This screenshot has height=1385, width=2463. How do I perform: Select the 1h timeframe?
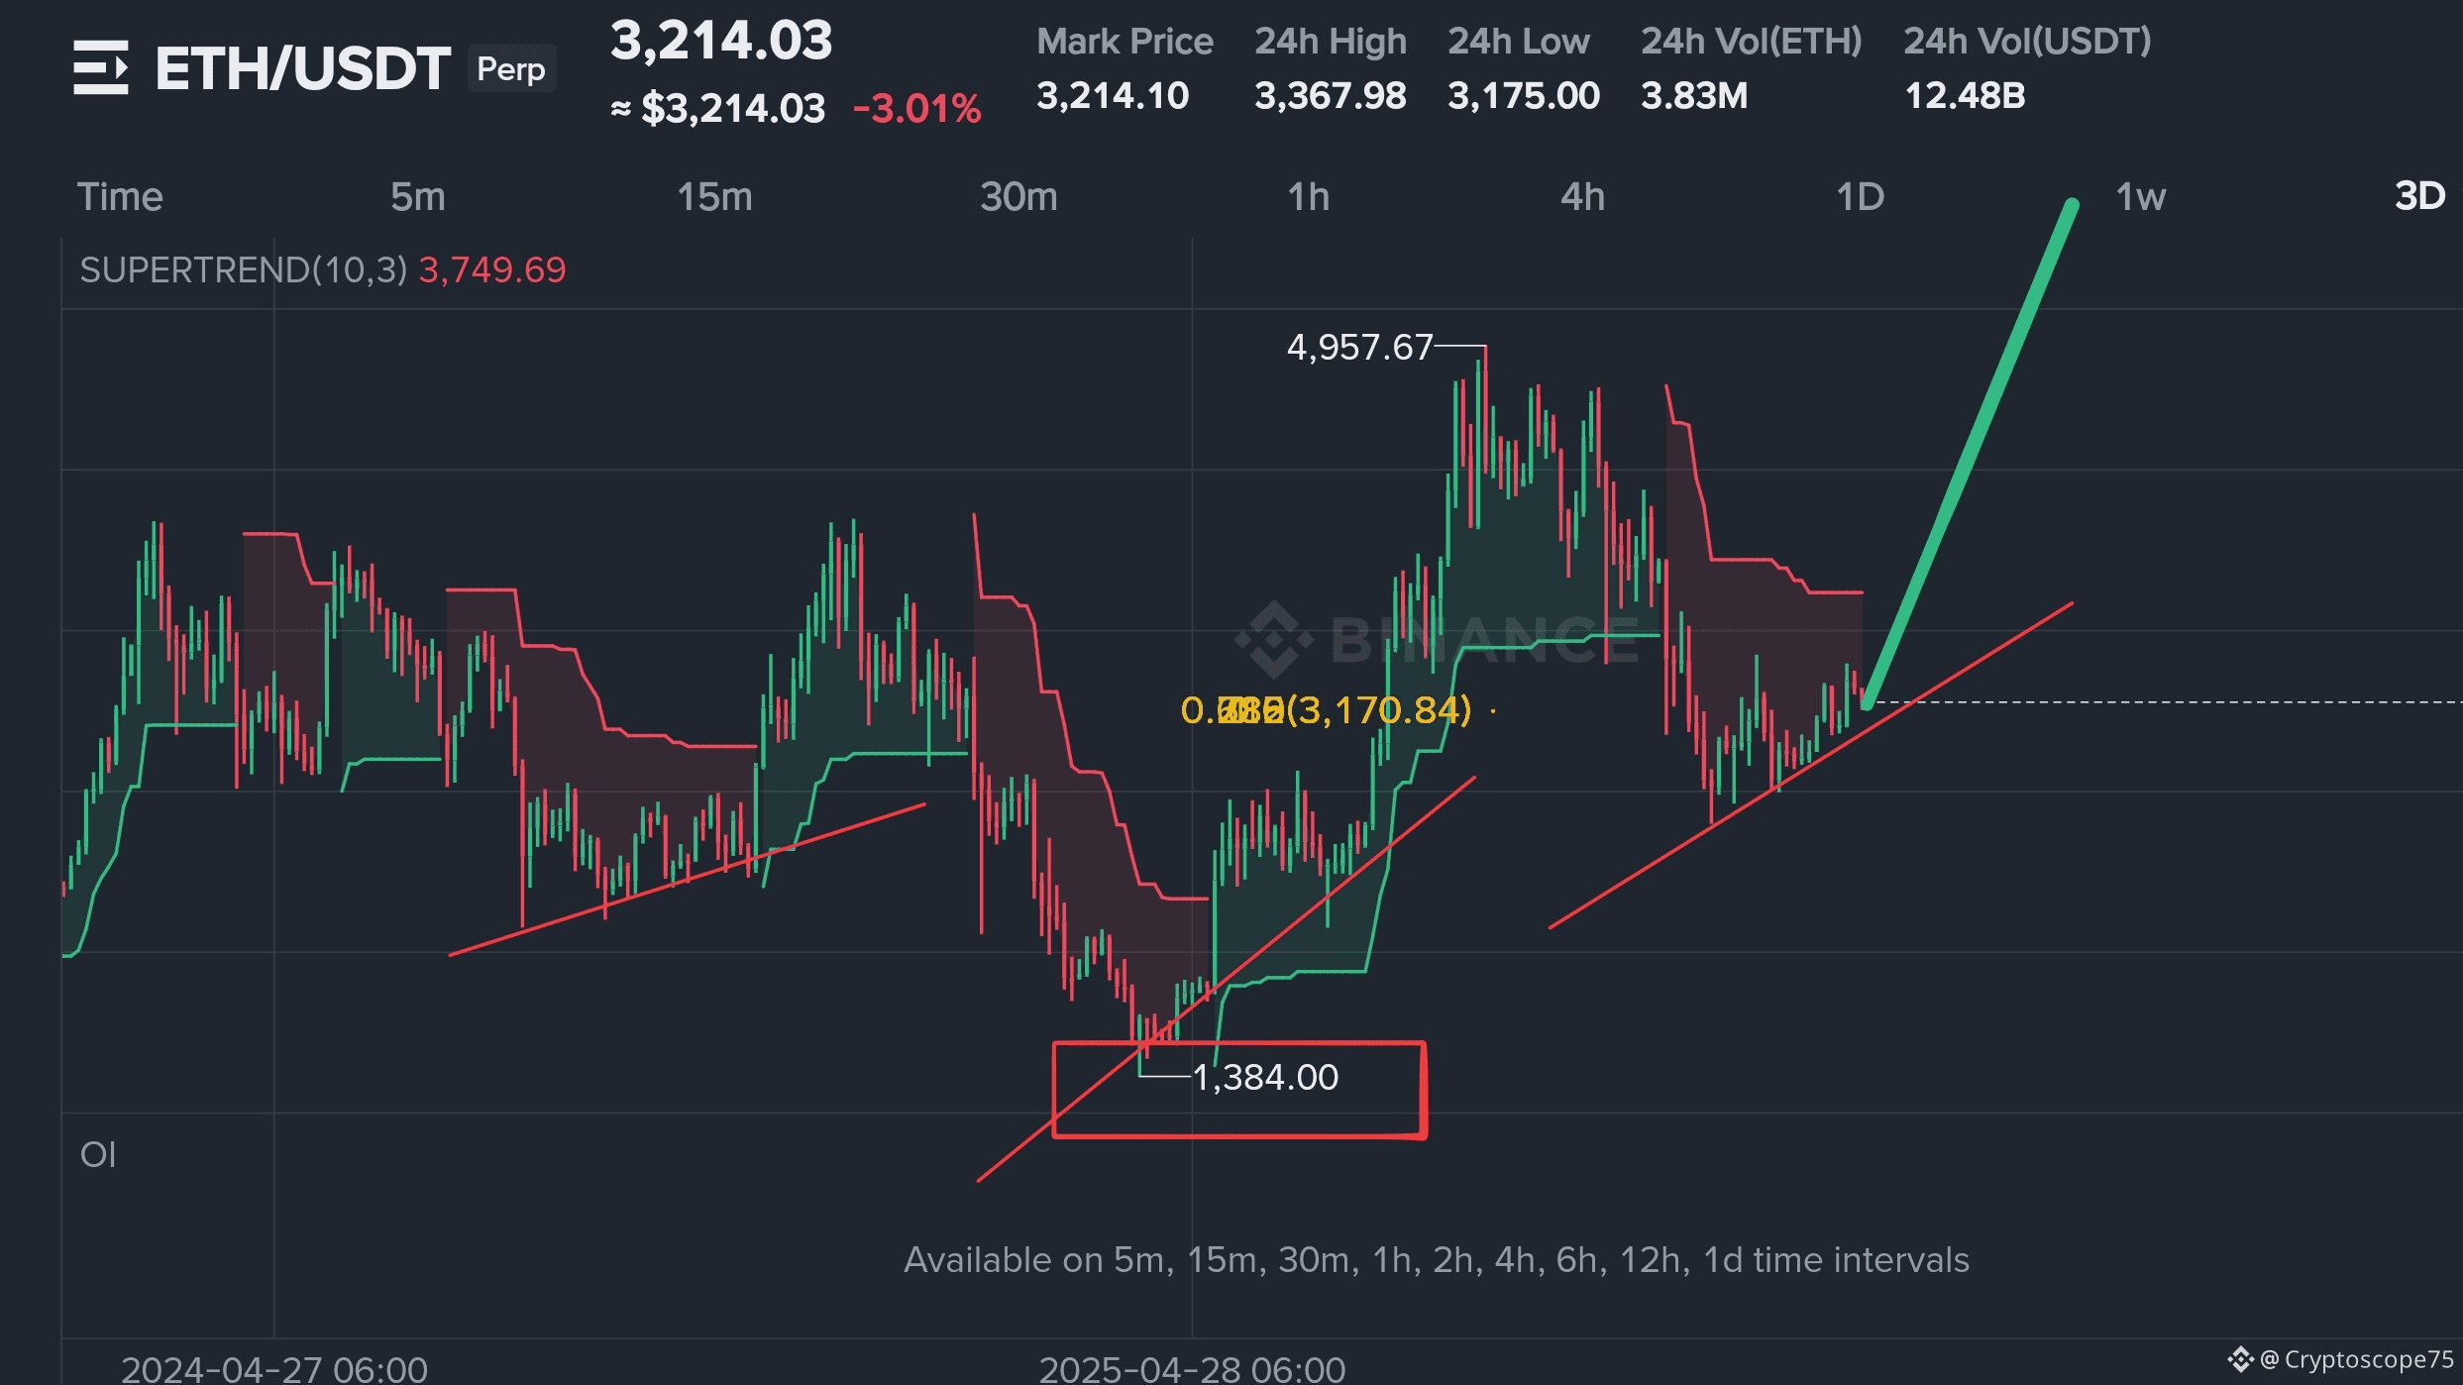(1308, 197)
